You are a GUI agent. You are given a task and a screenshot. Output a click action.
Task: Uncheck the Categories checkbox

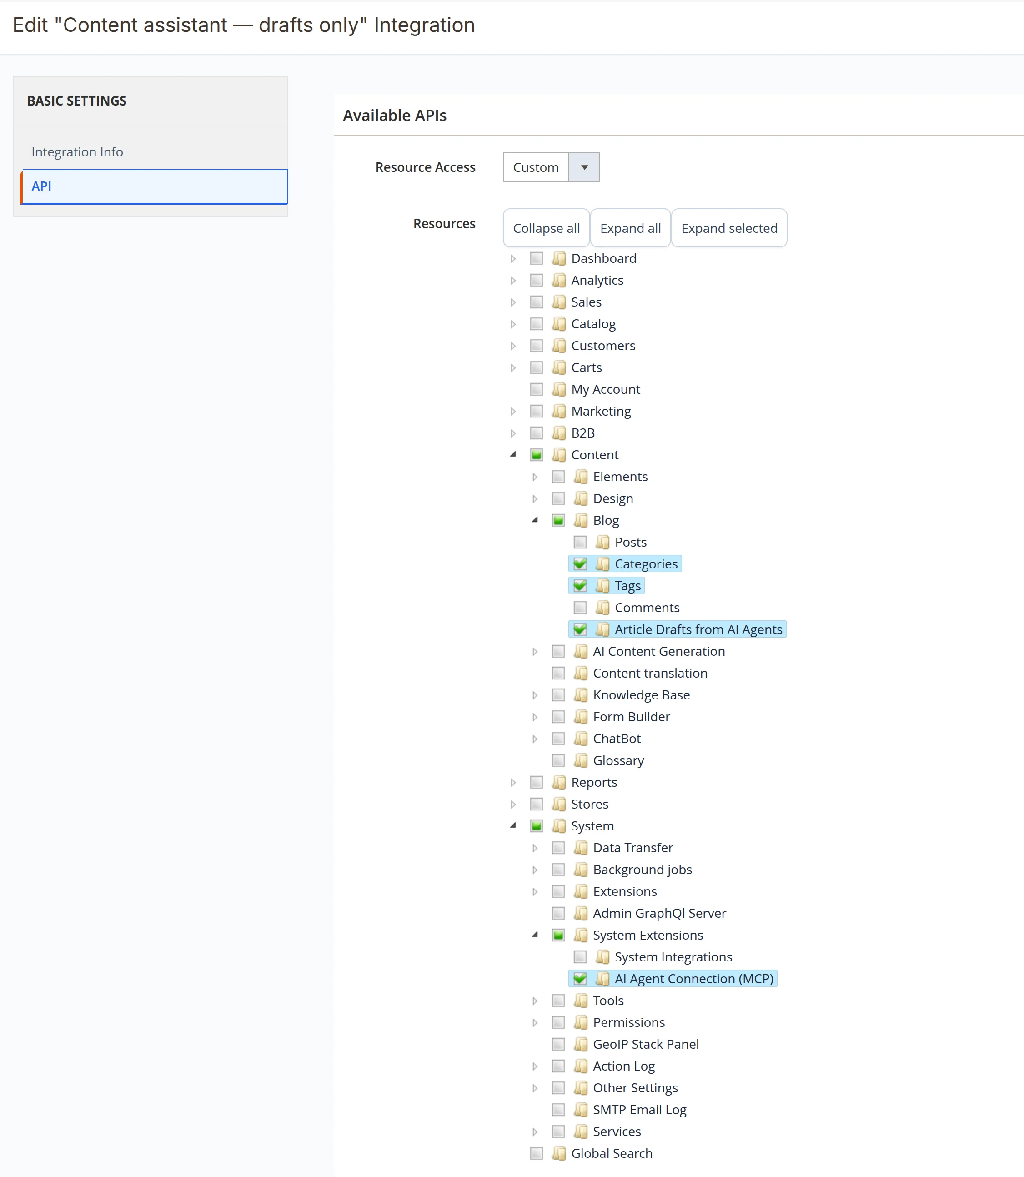click(x=580, y=564)
